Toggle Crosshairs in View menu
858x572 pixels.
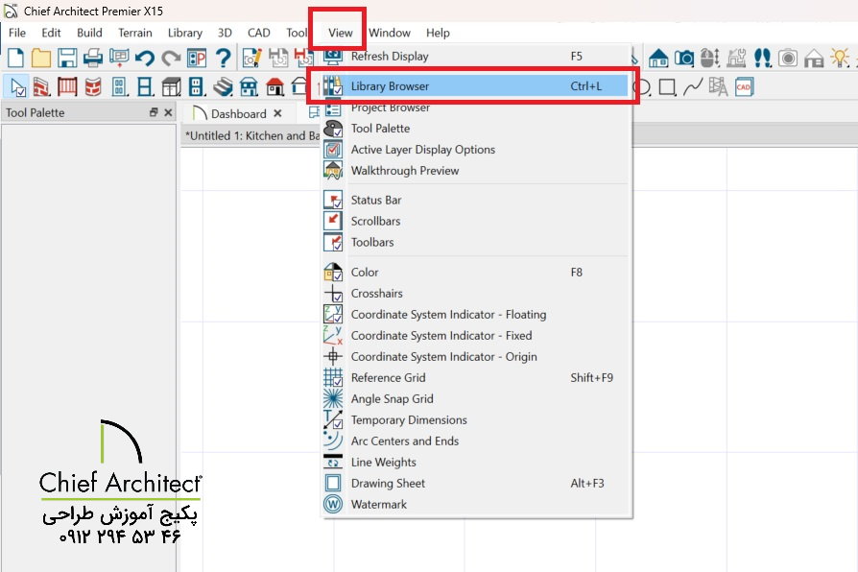point(476,294)
